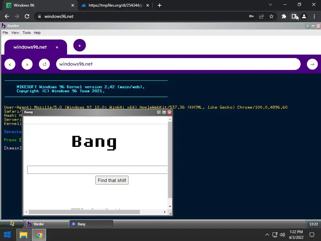
Task: Reload the Chrome page
Action: (x=27, y=16)
